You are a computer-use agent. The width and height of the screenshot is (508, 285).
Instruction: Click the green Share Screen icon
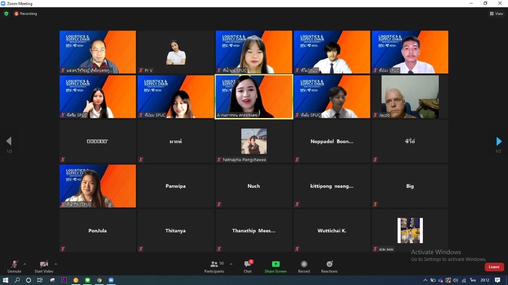pyautogui.click(x=275, y=264)
